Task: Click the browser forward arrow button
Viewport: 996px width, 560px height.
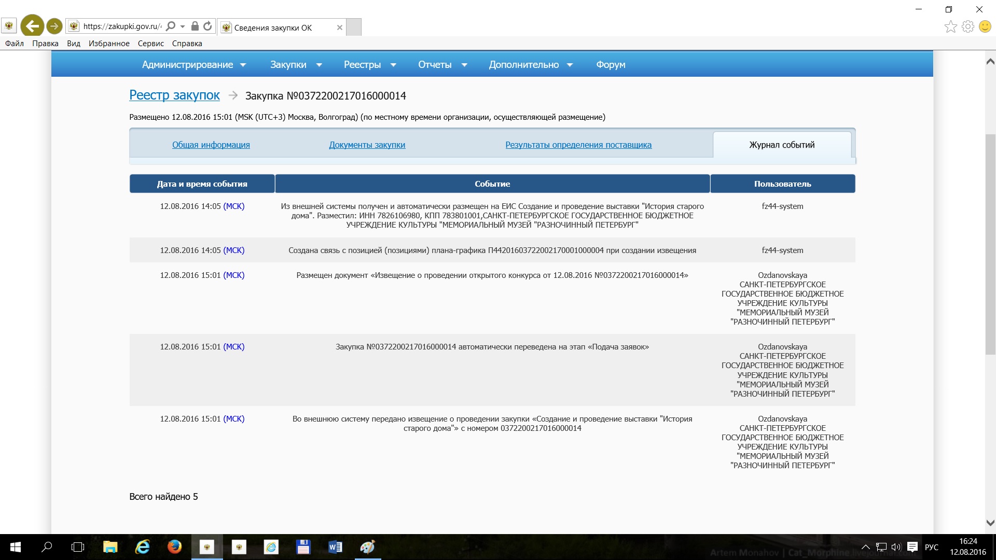Action: 54,26
